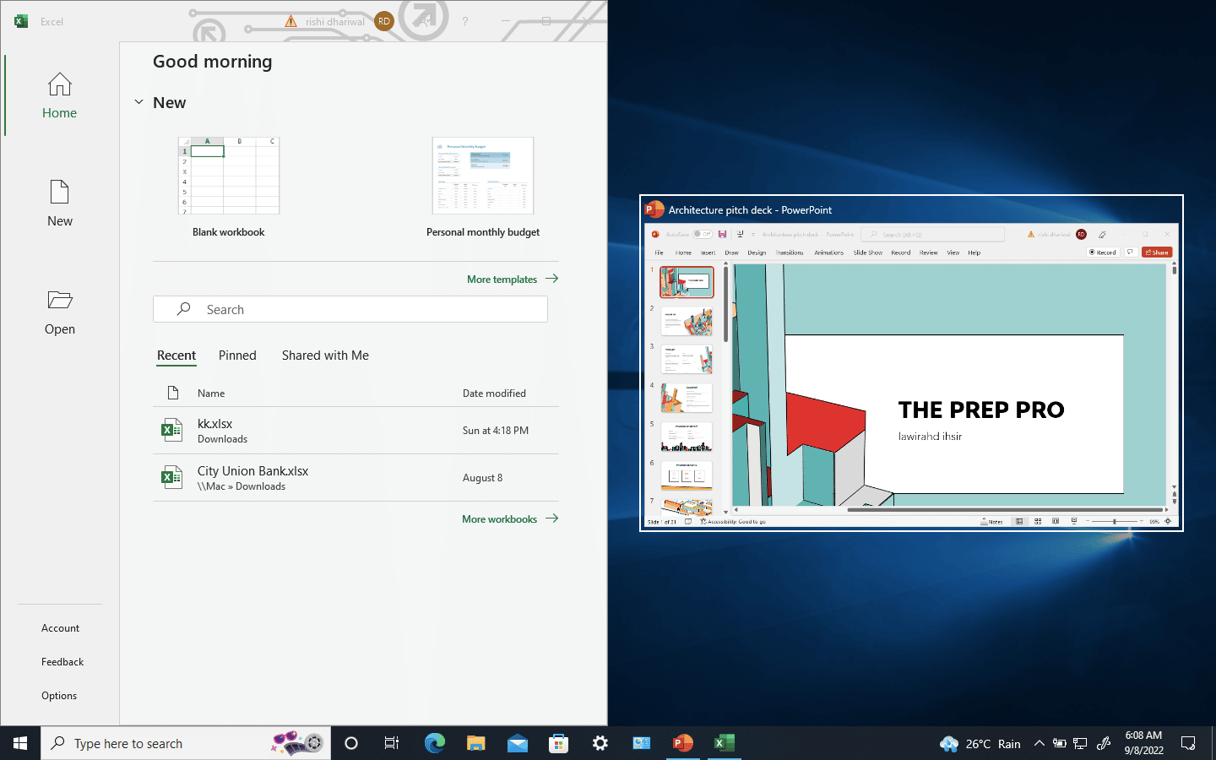The height and width of the screenshot is (760, 1216).
Task: Click Reading View icon in PowerPoint status bar
Action: pos(1056,521)
